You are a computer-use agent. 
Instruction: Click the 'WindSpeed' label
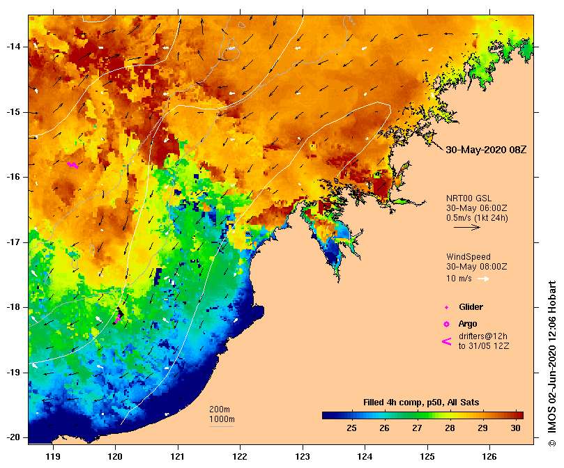point(468,257)
